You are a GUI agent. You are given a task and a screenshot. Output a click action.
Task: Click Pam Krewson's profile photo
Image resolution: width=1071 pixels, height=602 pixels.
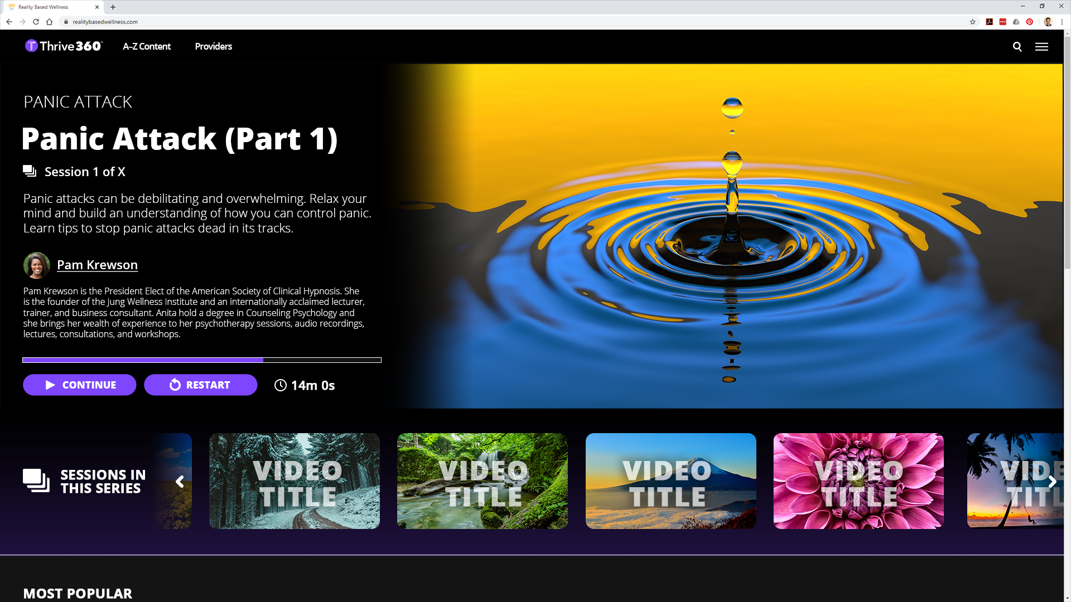[x=37, y=265]
